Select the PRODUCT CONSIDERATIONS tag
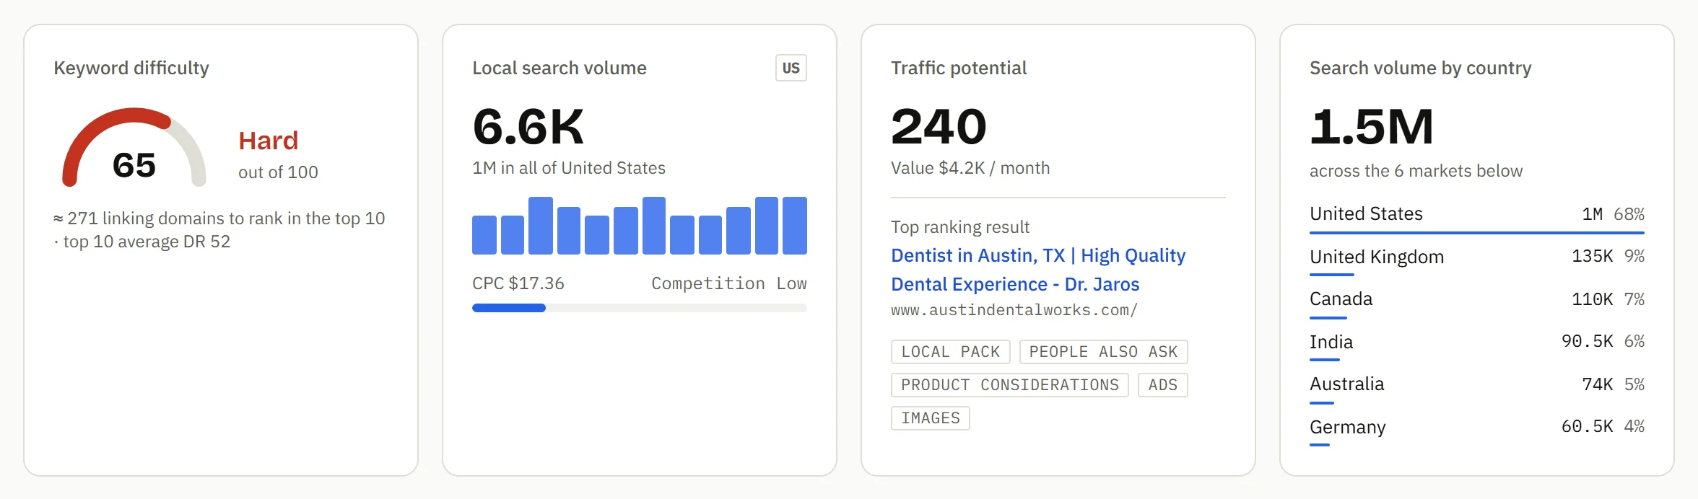The width and height of the screenshot is (1698, 499). pyautogui.click(x=1009, y=385)
